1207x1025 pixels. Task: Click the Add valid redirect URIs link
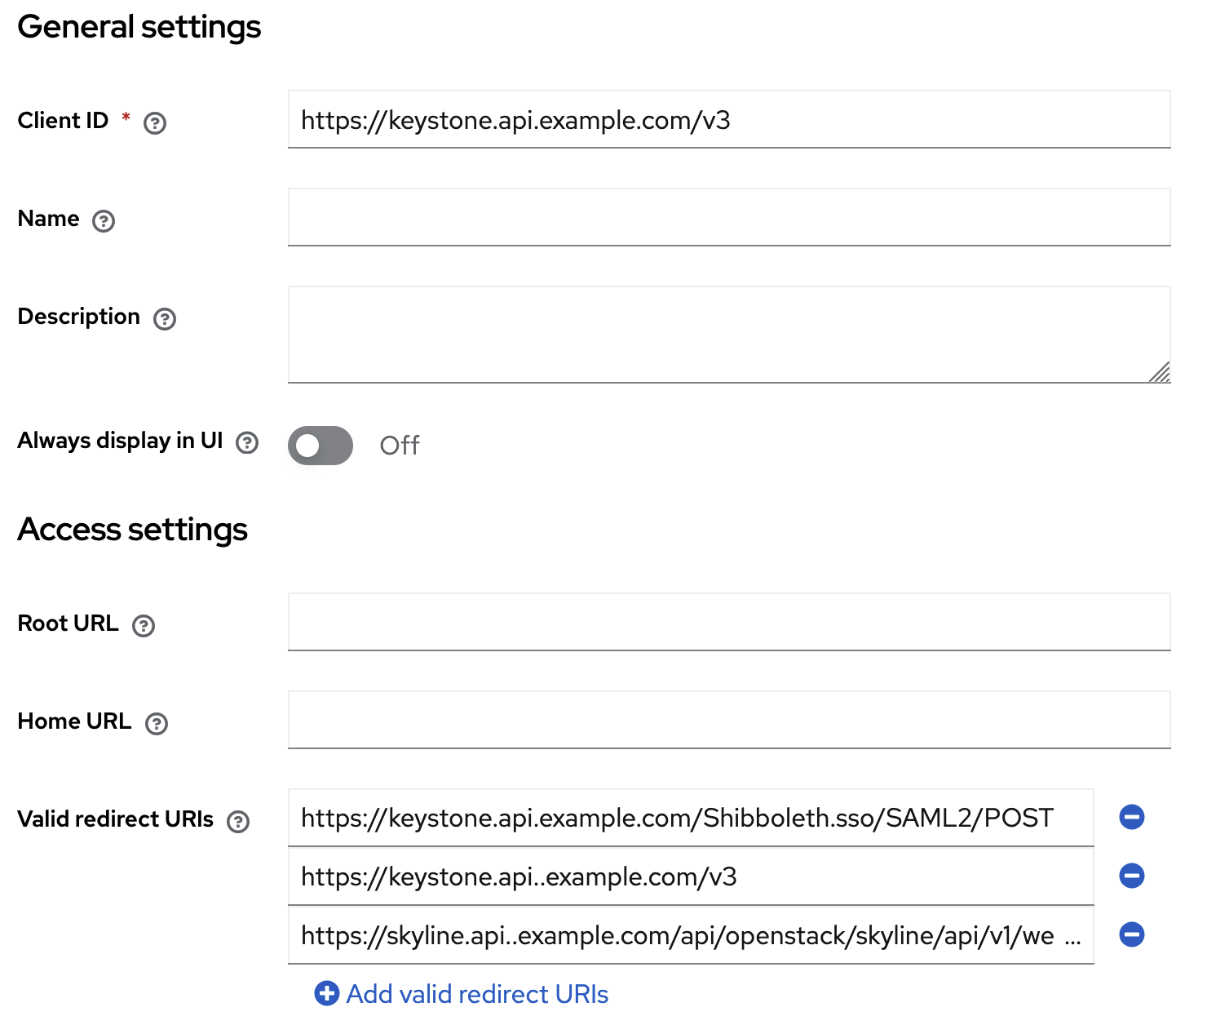pyautogui.click(x=477, y=994)
